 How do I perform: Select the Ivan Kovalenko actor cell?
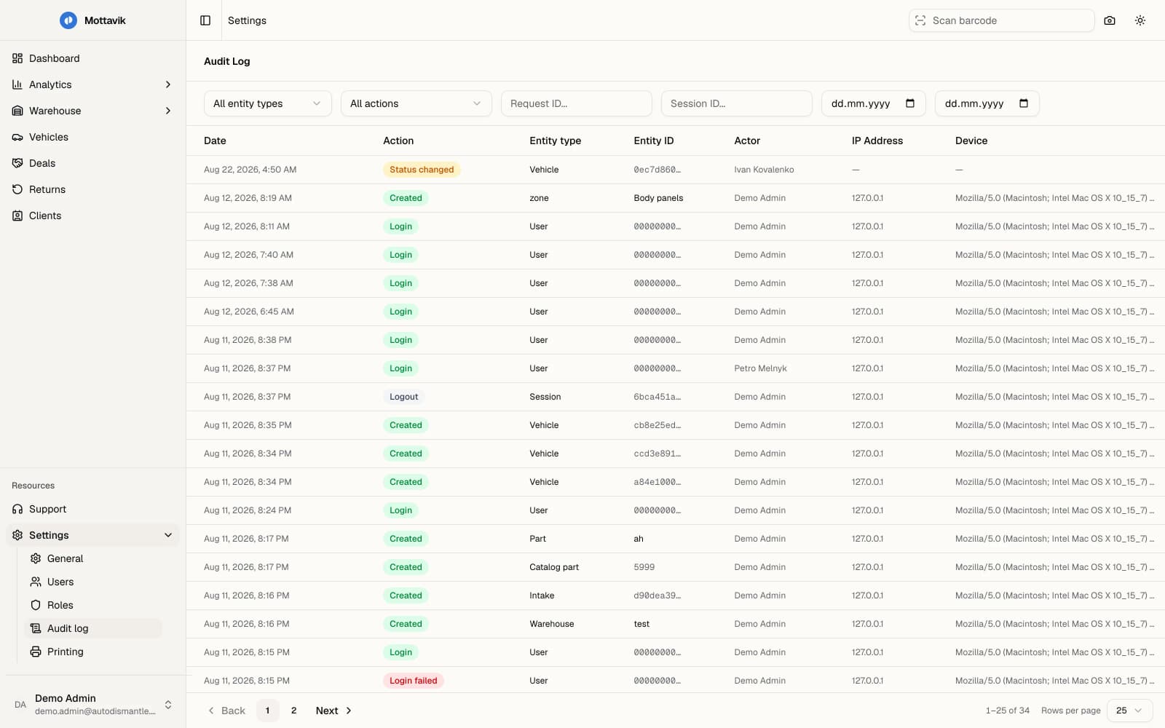764,170
